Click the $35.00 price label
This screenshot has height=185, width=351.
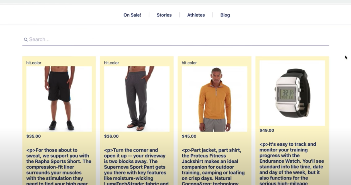point(33,136)
